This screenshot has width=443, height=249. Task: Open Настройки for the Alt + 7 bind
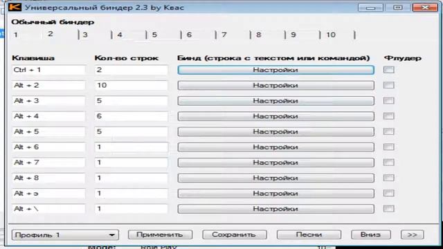point(275,163)
